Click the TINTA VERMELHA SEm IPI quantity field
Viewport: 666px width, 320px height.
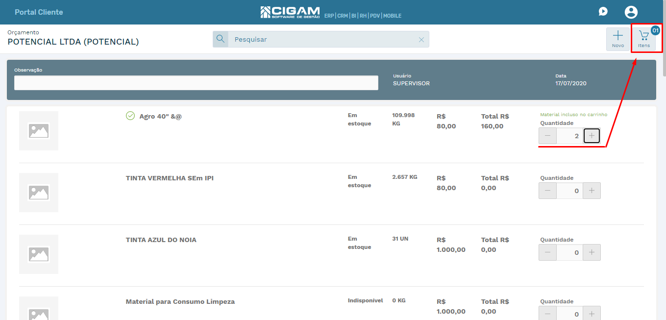coord(569,191)
